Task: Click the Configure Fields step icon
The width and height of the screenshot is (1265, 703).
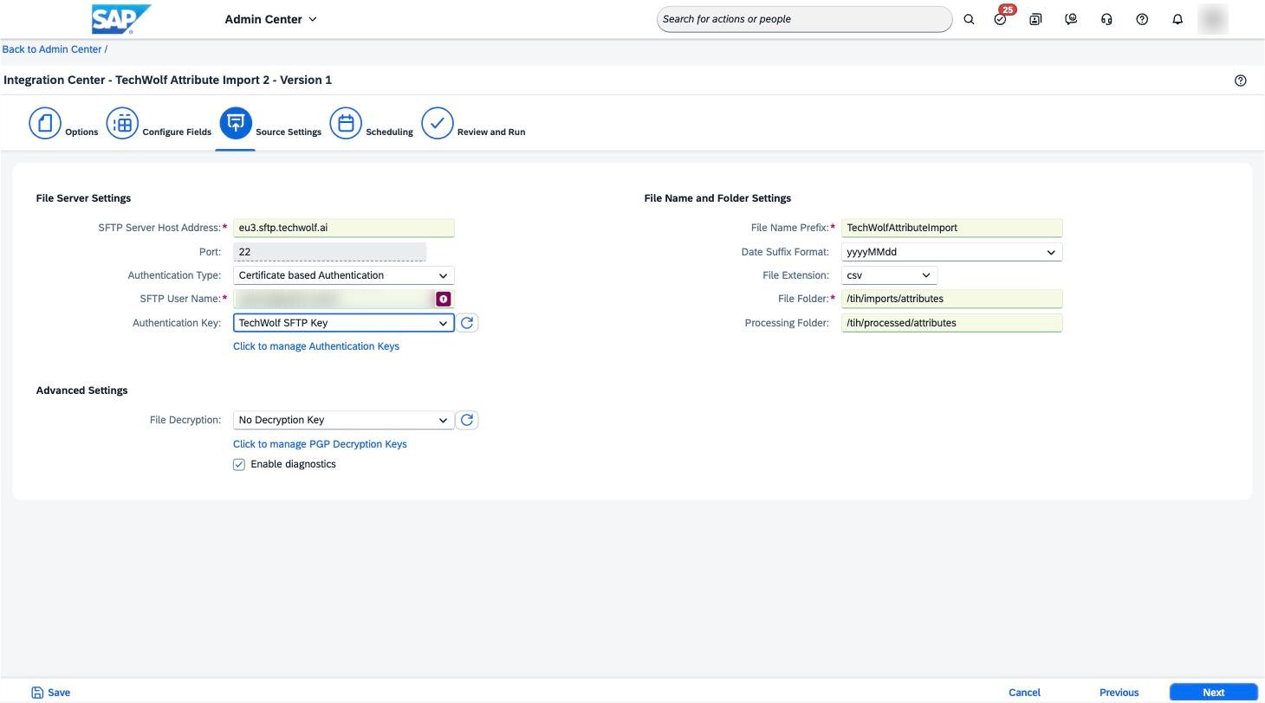Action: point(122,123)
